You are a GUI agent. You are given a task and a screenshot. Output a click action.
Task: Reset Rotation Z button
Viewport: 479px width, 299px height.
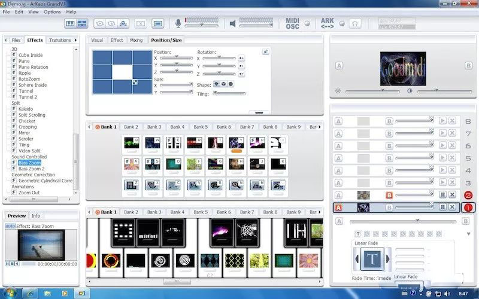click(x=241, y=74)
